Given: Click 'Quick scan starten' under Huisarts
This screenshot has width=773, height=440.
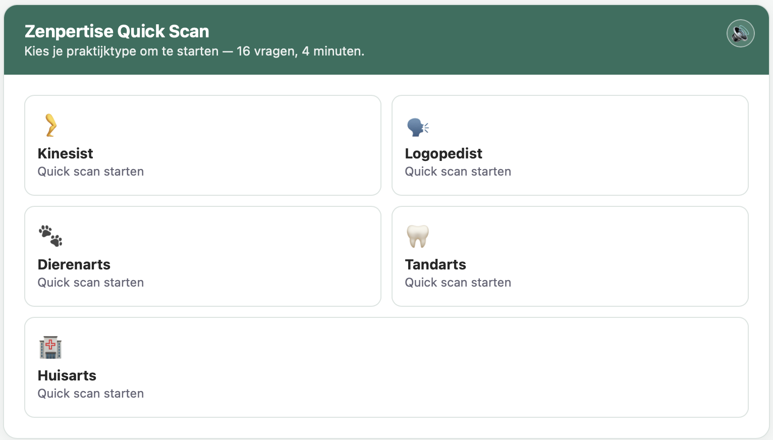Looking at the screenshot, I should [x=91, y=394].
